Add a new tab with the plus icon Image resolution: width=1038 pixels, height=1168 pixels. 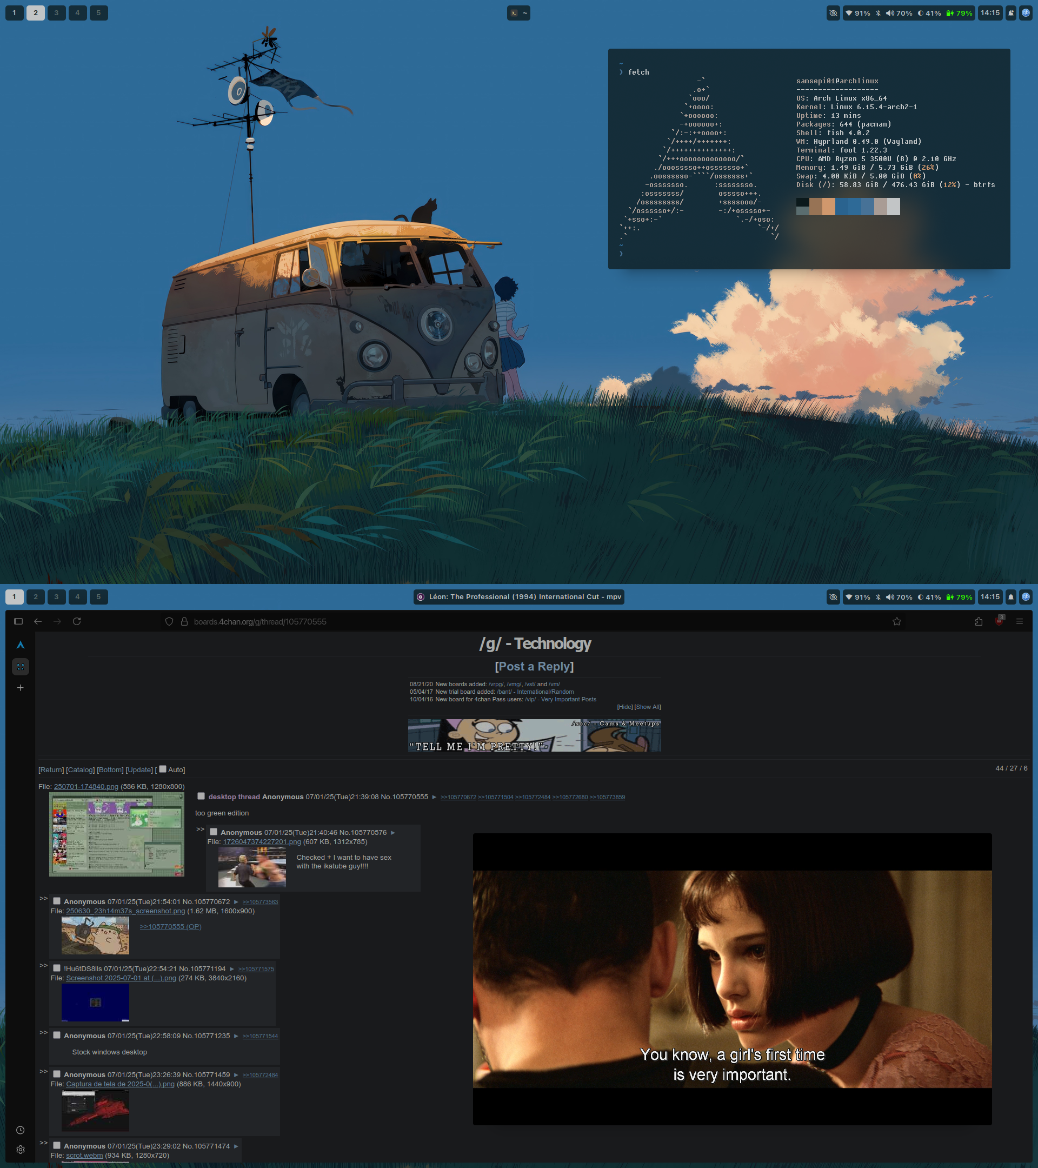point(21,687)
